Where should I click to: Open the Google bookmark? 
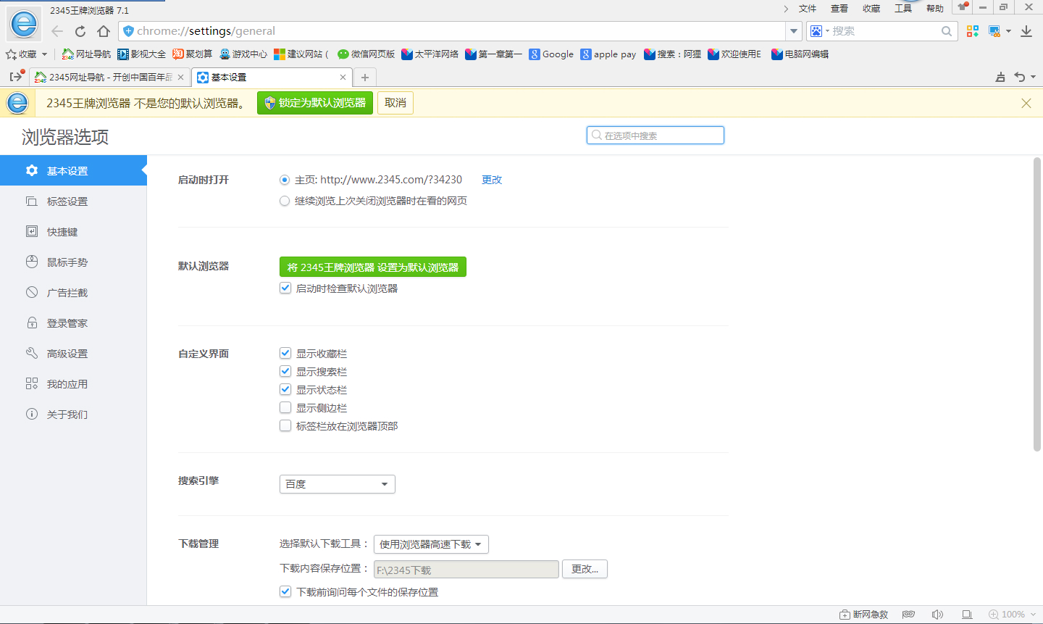pyautogui.click(x=551, y=54)
